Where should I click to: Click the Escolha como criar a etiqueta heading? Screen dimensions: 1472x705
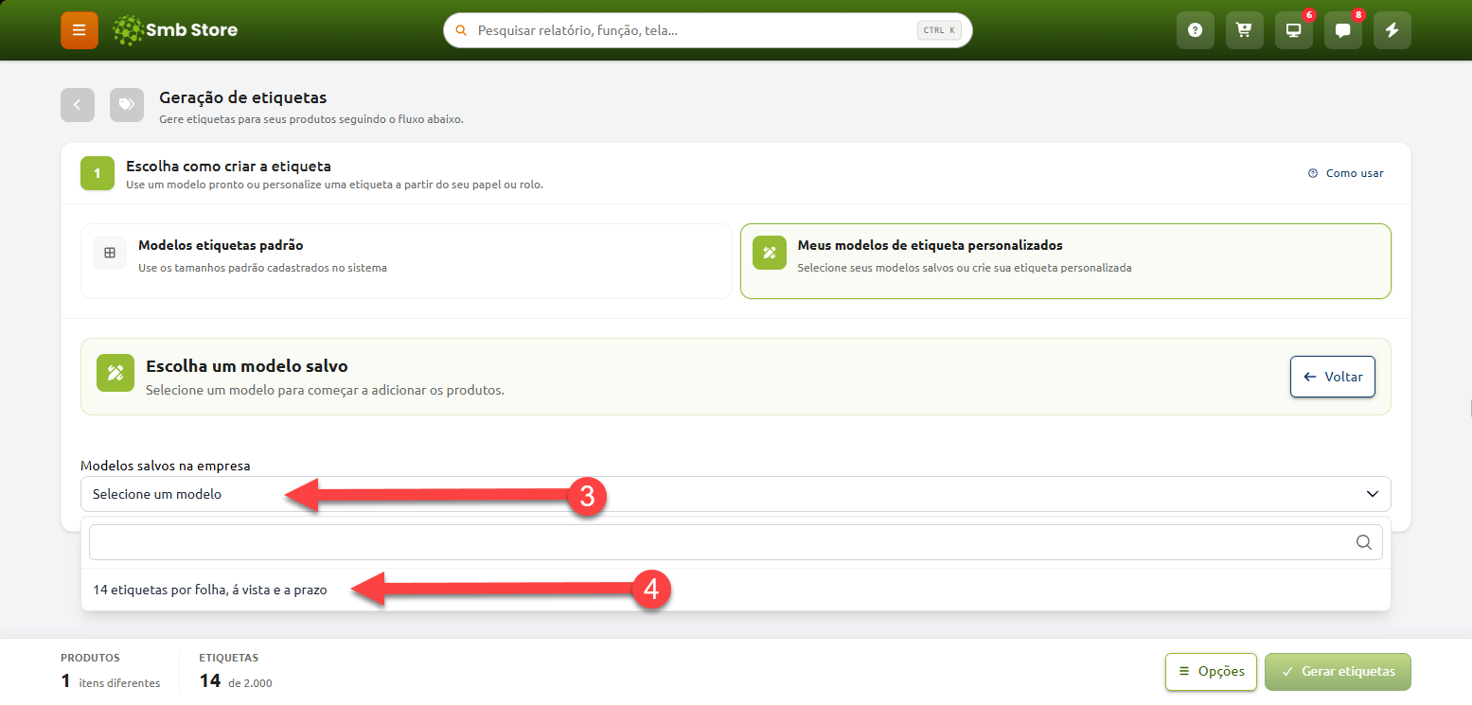[x=228, y=166]
